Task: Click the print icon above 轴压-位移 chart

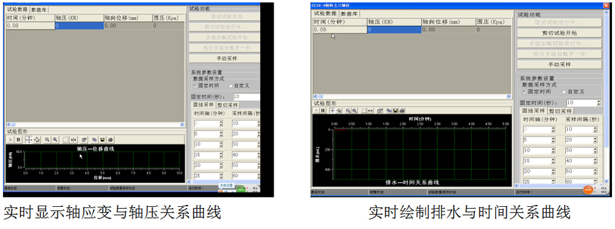Action: (x=110, y=140)
